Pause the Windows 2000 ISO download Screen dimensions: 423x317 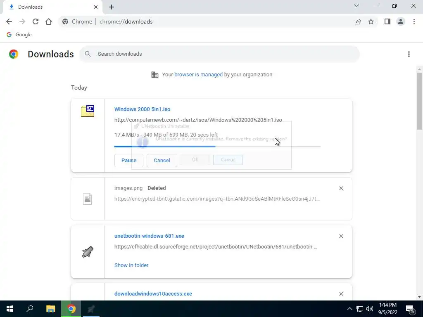coord(129,161)
